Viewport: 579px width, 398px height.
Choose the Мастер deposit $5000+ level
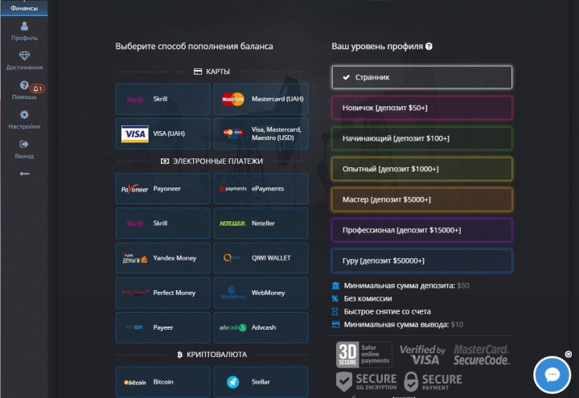421,199
